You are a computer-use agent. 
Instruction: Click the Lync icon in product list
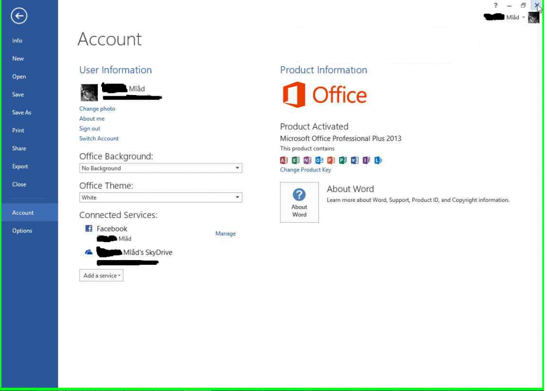[x=378, y=160]
